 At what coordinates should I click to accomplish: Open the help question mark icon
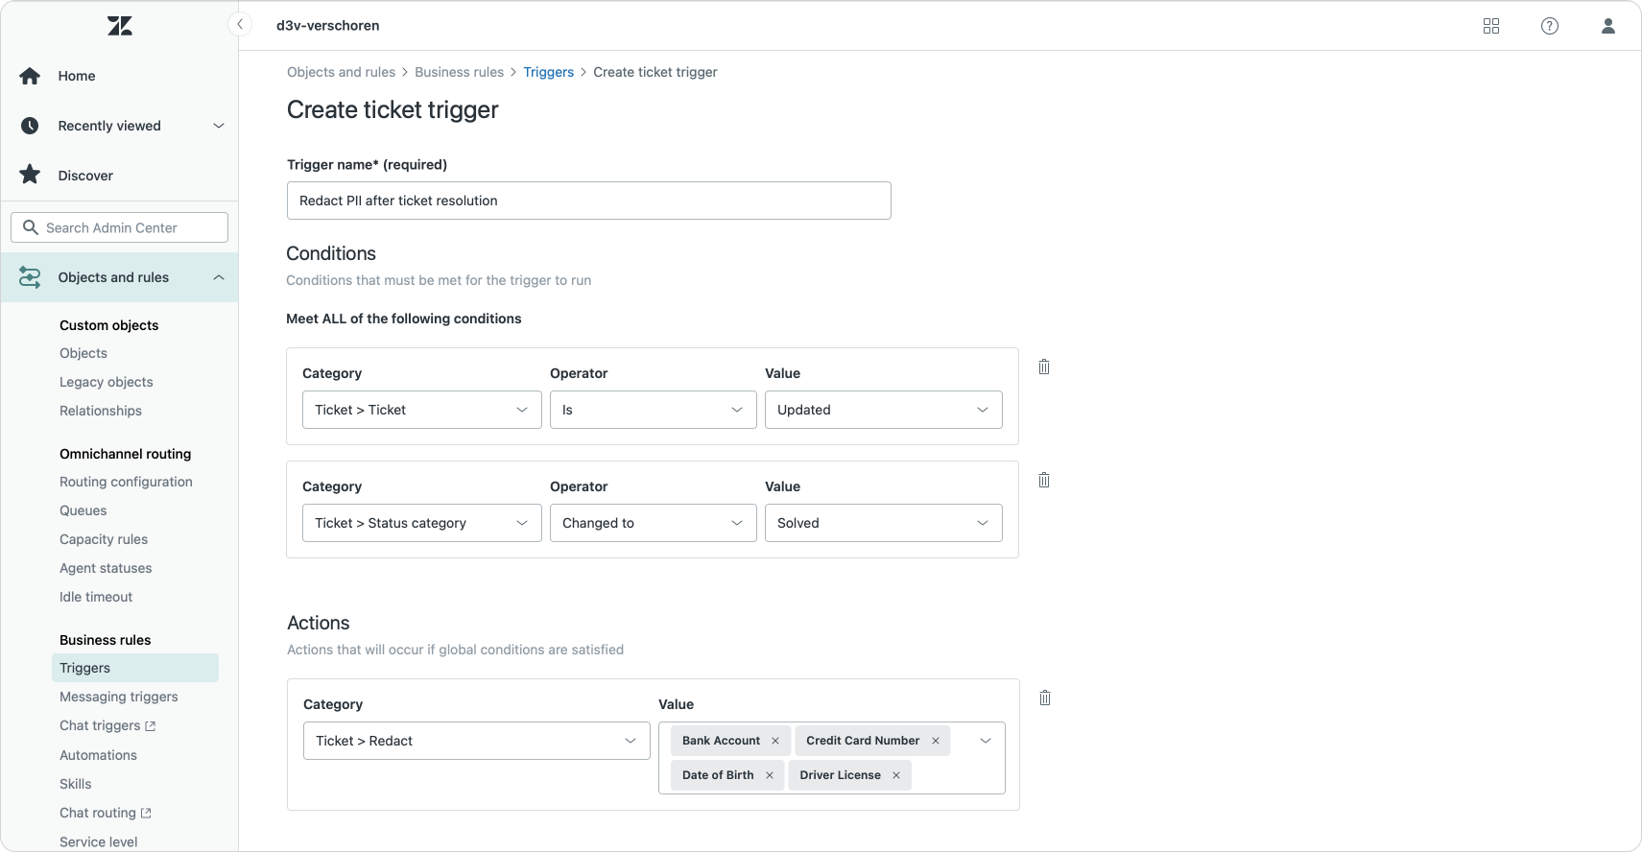coord(1550,26)
